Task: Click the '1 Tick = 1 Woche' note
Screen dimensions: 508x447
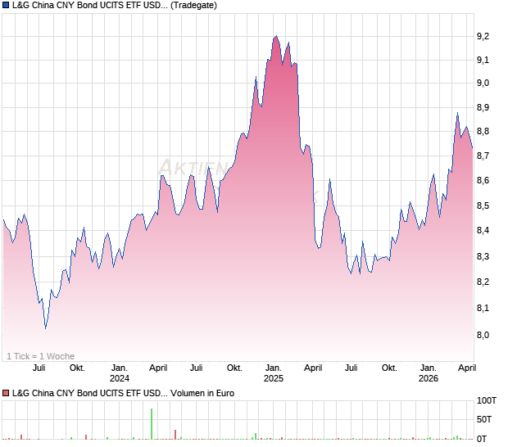Action: [40, 356]
